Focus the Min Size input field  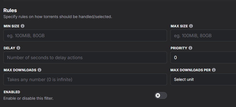point(85,35)
